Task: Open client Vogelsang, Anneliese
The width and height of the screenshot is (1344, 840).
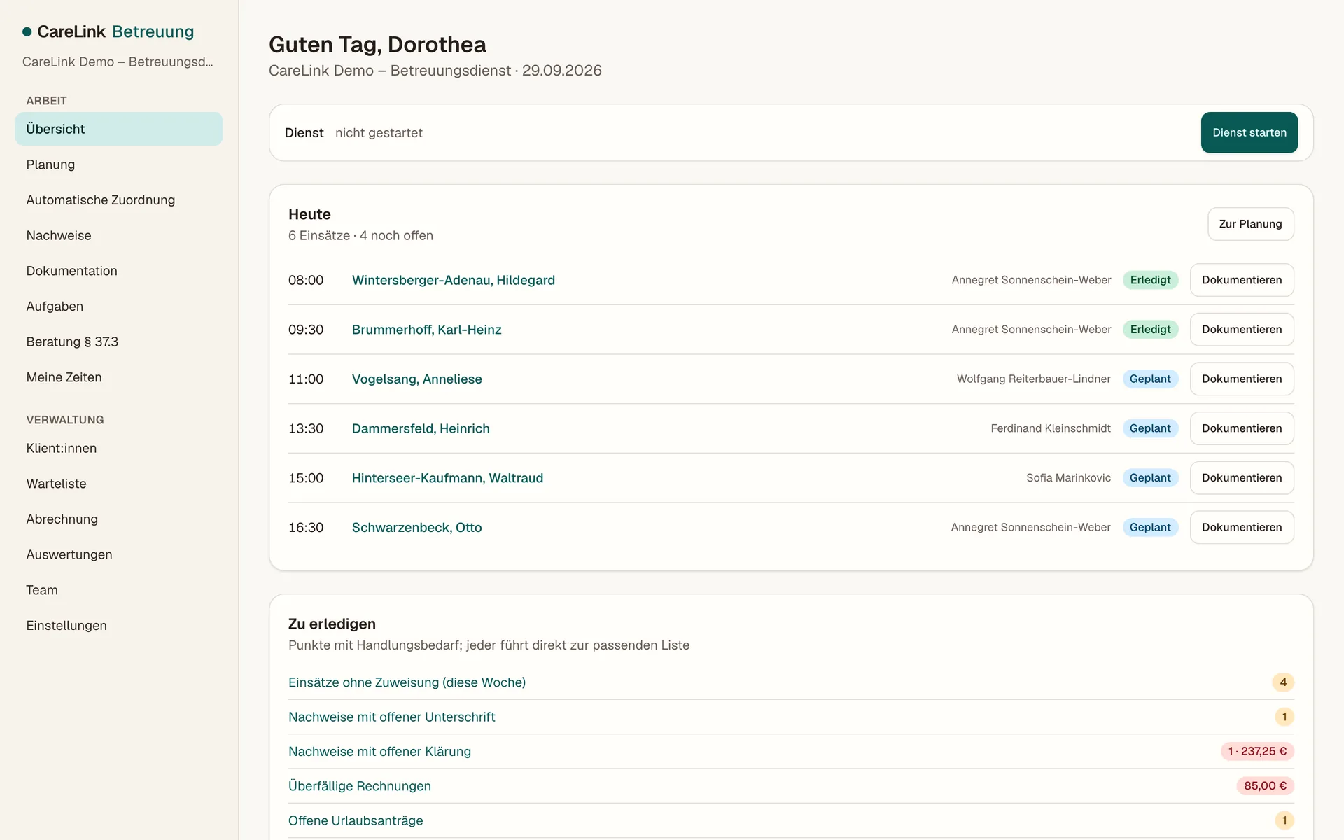Action: pos(417,379)
